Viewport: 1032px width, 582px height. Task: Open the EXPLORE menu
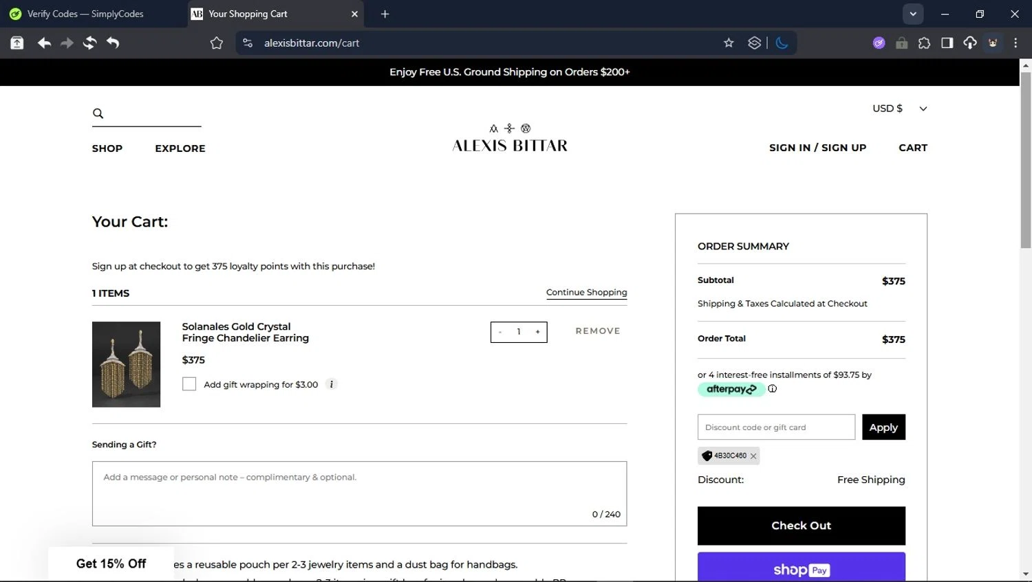[x=180, y=148]
